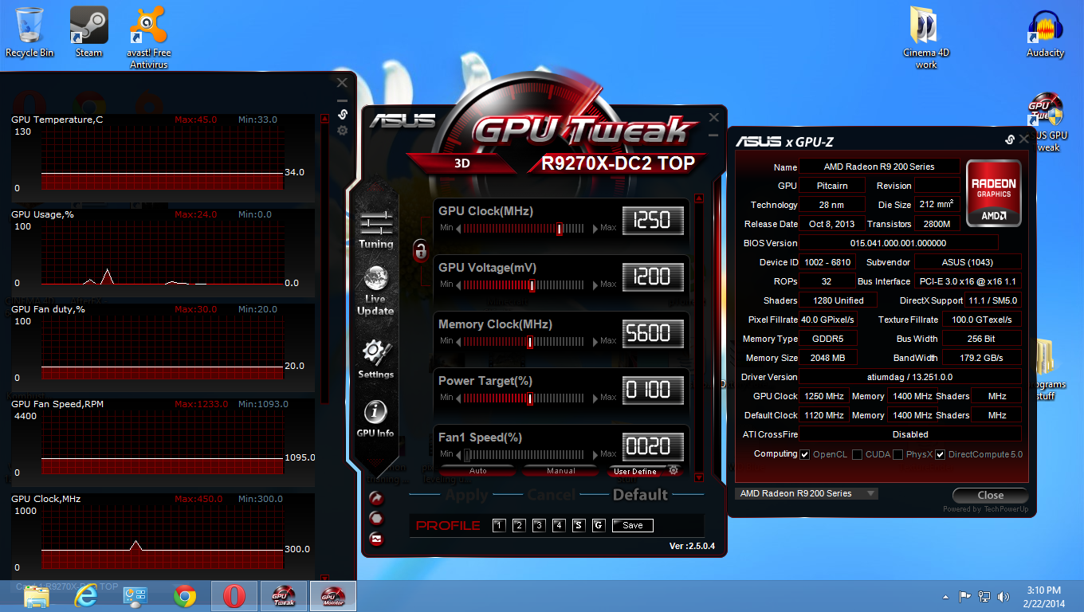Open File Explorer from taskbar
Viewport: 1084px width, 612px height.
(37, 595)
